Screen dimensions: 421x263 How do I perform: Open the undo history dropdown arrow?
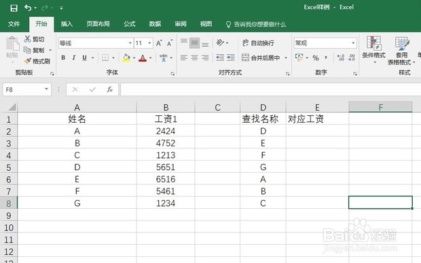36,8
